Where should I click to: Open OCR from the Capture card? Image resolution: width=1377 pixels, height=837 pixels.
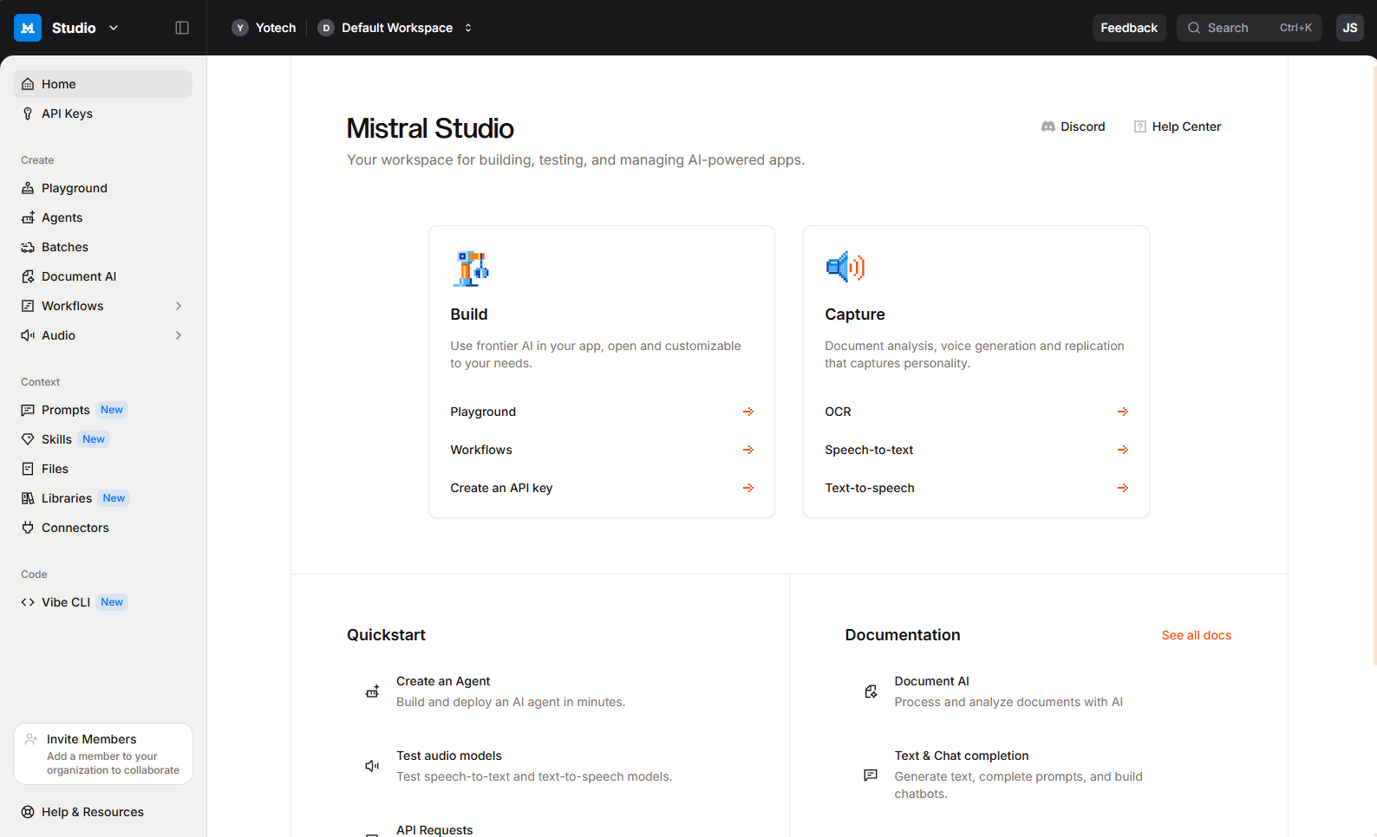click(x=976, y=412)
